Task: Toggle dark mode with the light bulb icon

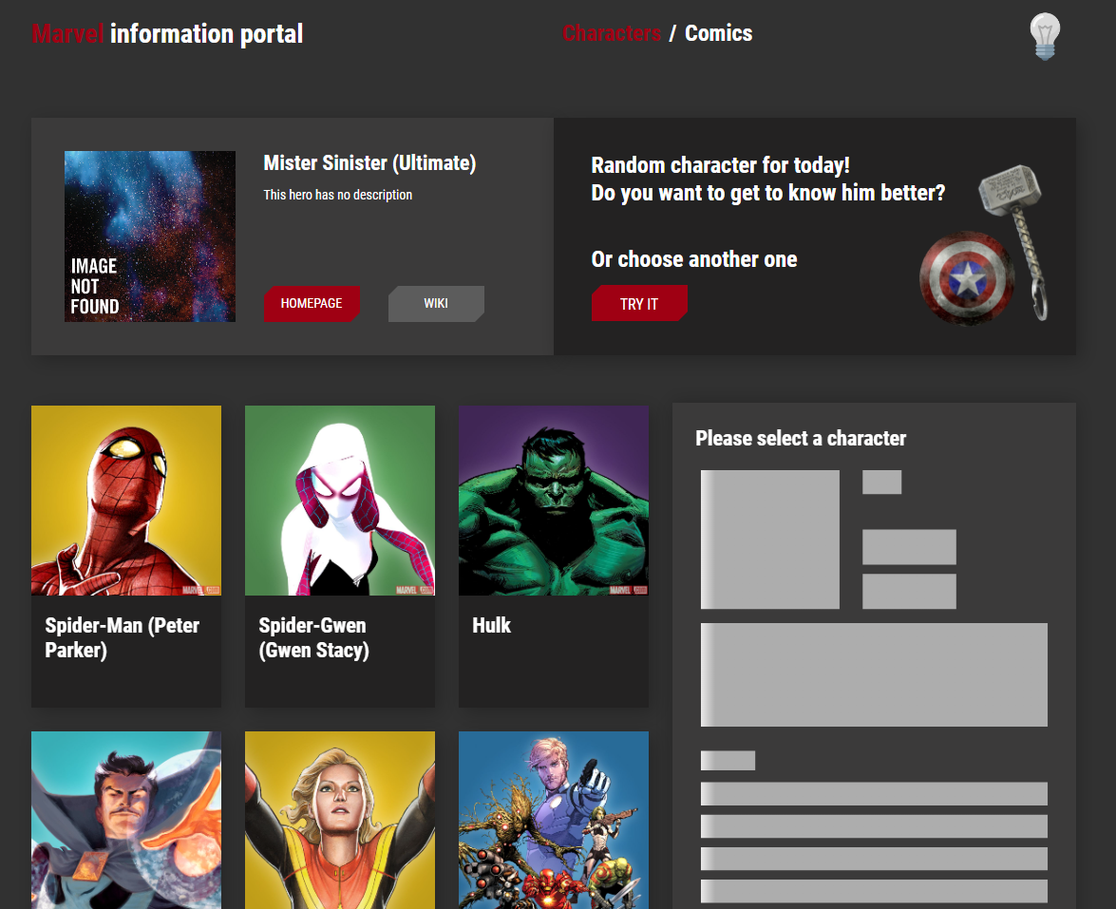Action: coord(1045,35)
